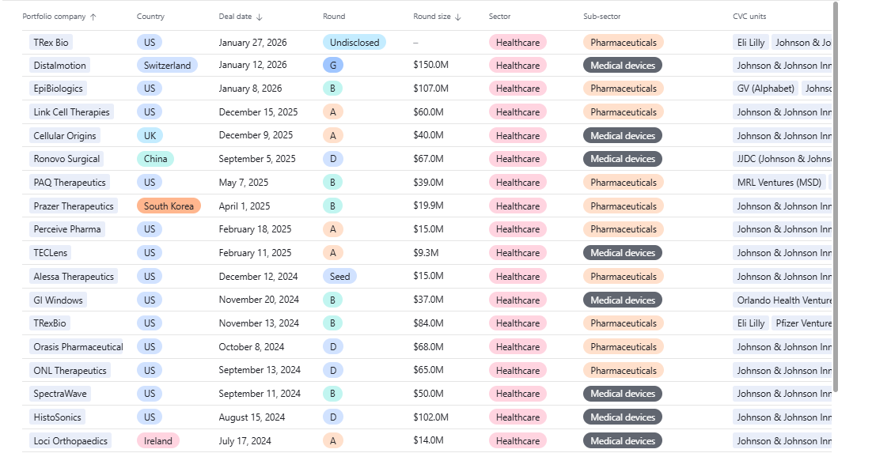Image resolution: width=872 pixels, height=453 pixels.
Task: Select the CVC units column header
Action: tap(749, 17)
